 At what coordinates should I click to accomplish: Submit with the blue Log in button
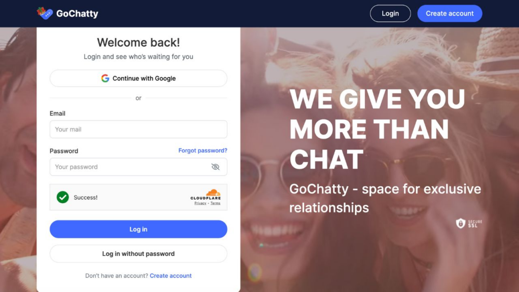(x=138, y=229)
